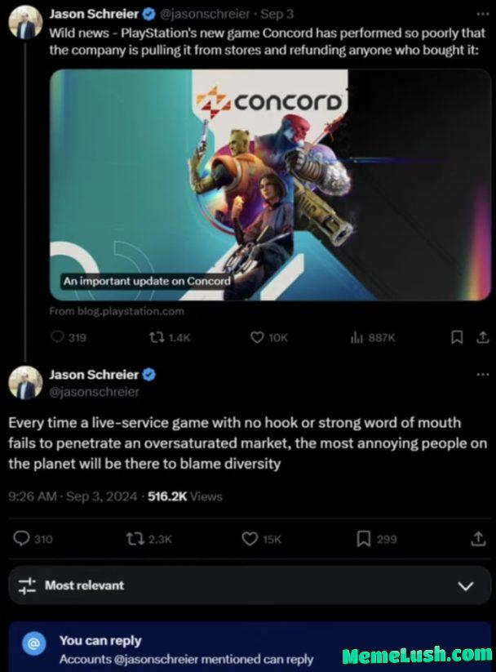The width and height of the screenshot is (496, 672).
Task: Reply to the main tweet (310 comments)
Action: [x=33, y=539]
